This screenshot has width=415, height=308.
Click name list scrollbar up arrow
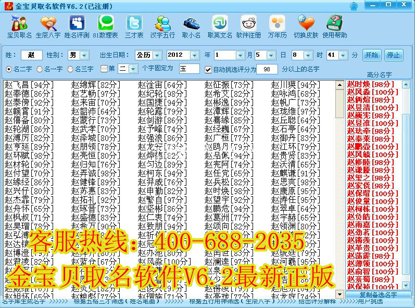[x=339, y=85]
